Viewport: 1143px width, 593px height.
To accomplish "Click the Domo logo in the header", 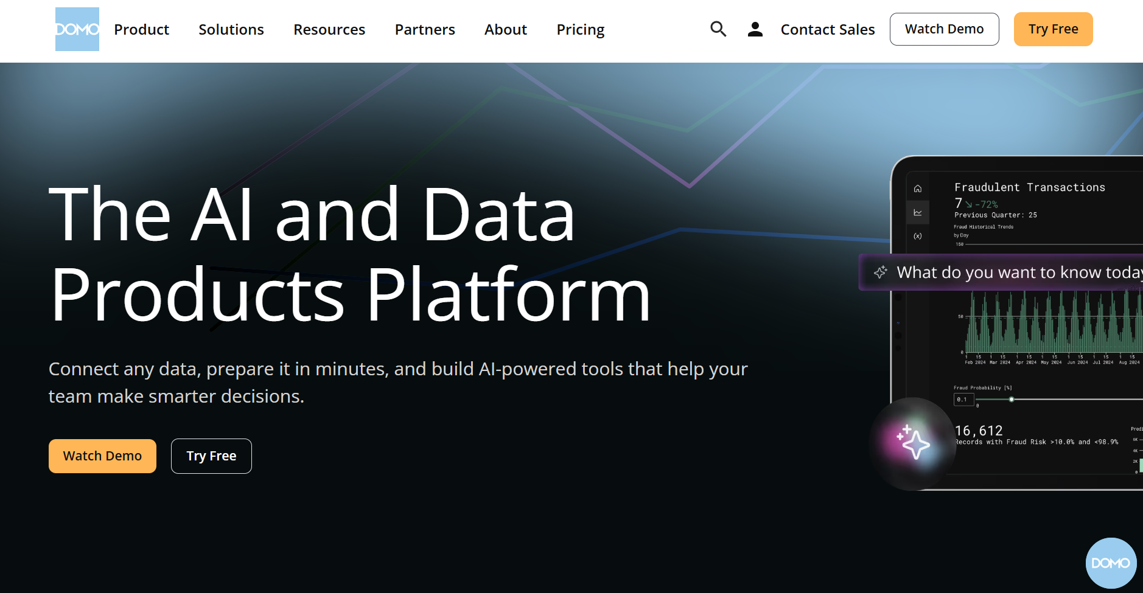I will click(77, 29).
